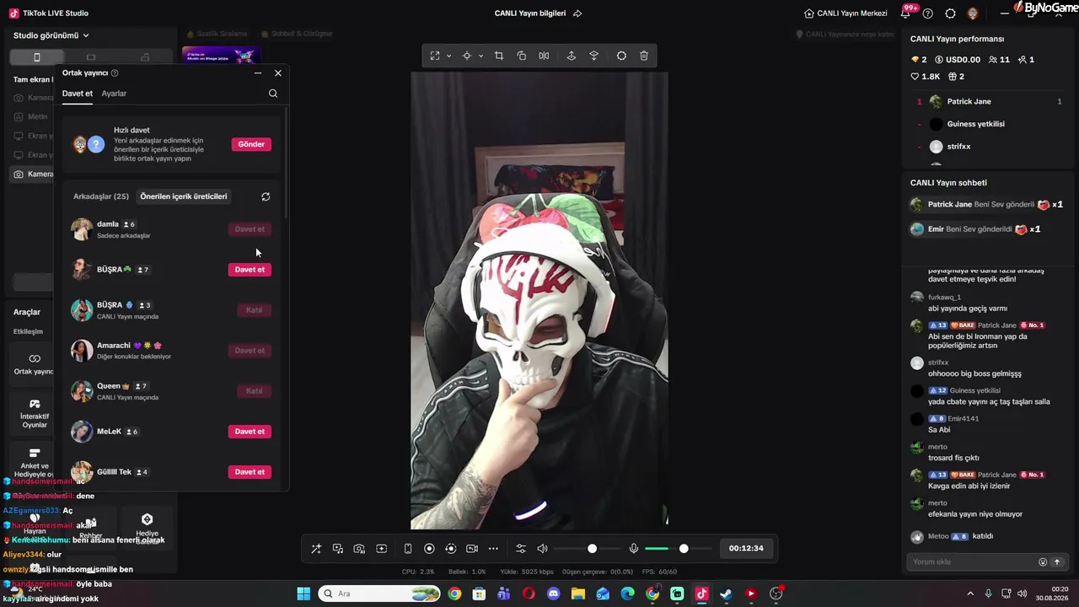Click the switch camera icon in bottom bar
The height and width of the screenshot is (607, 1079).
click(x=472, y=549)
